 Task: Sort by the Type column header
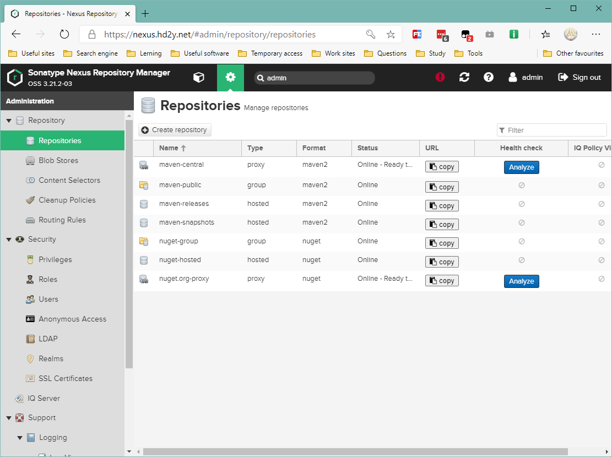click(269, 148)
